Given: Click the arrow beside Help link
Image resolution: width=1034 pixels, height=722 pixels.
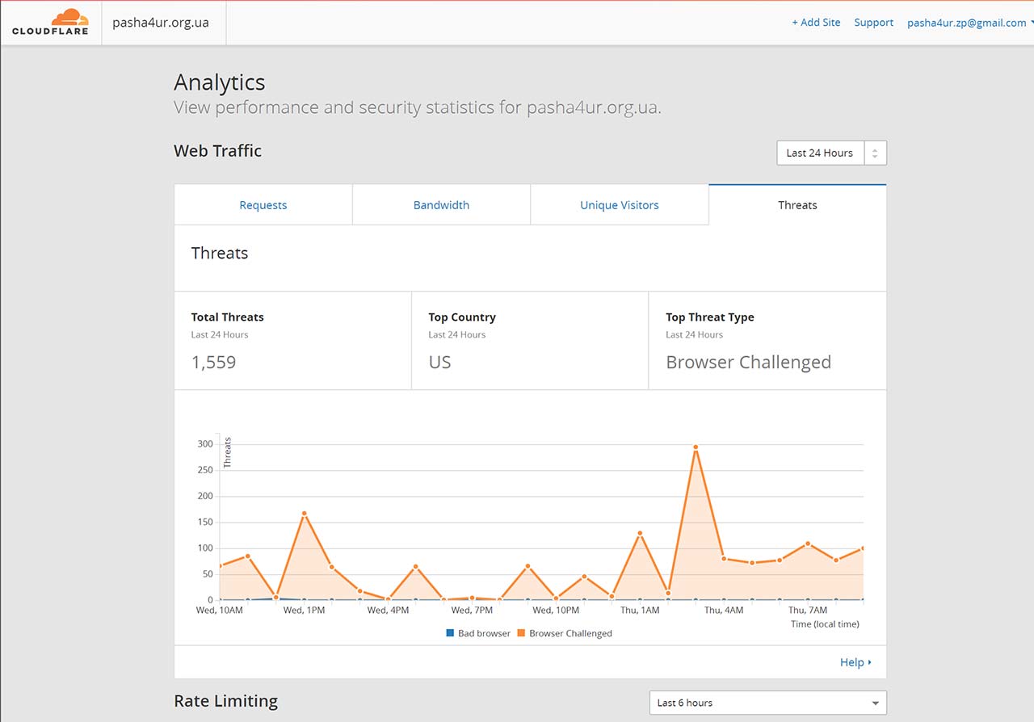Looking at the screenshot, I should click(x=870, y=662).
